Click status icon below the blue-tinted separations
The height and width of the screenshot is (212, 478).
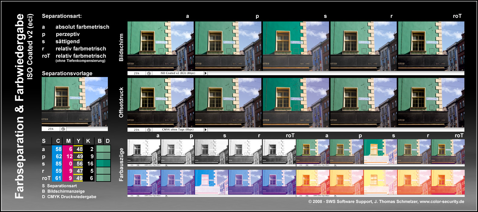coord(138,196)
